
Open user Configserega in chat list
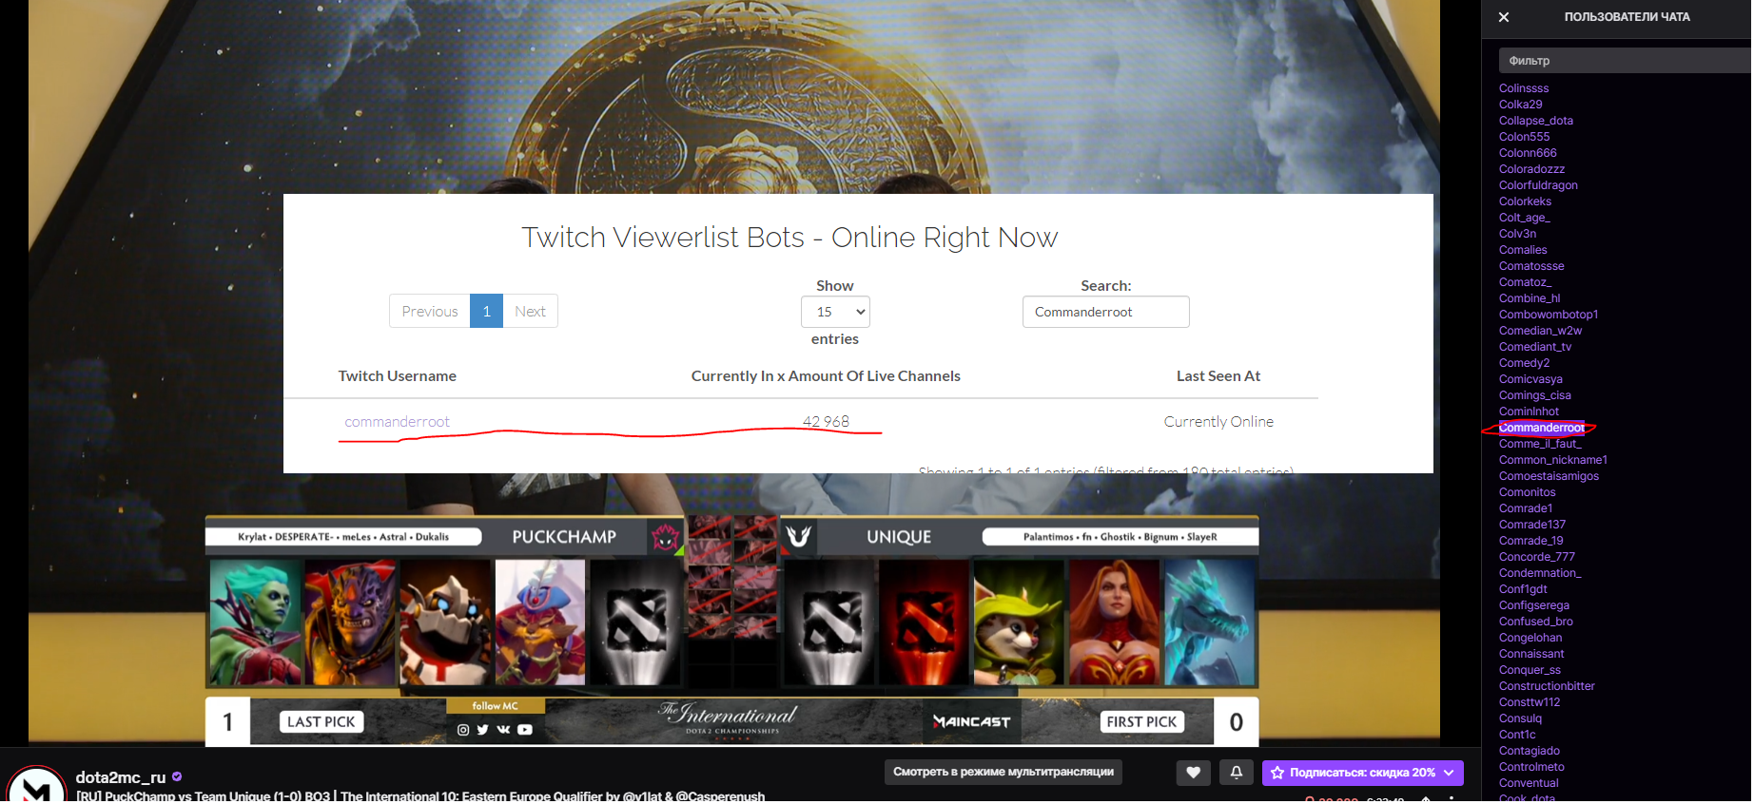(1534, 605)
